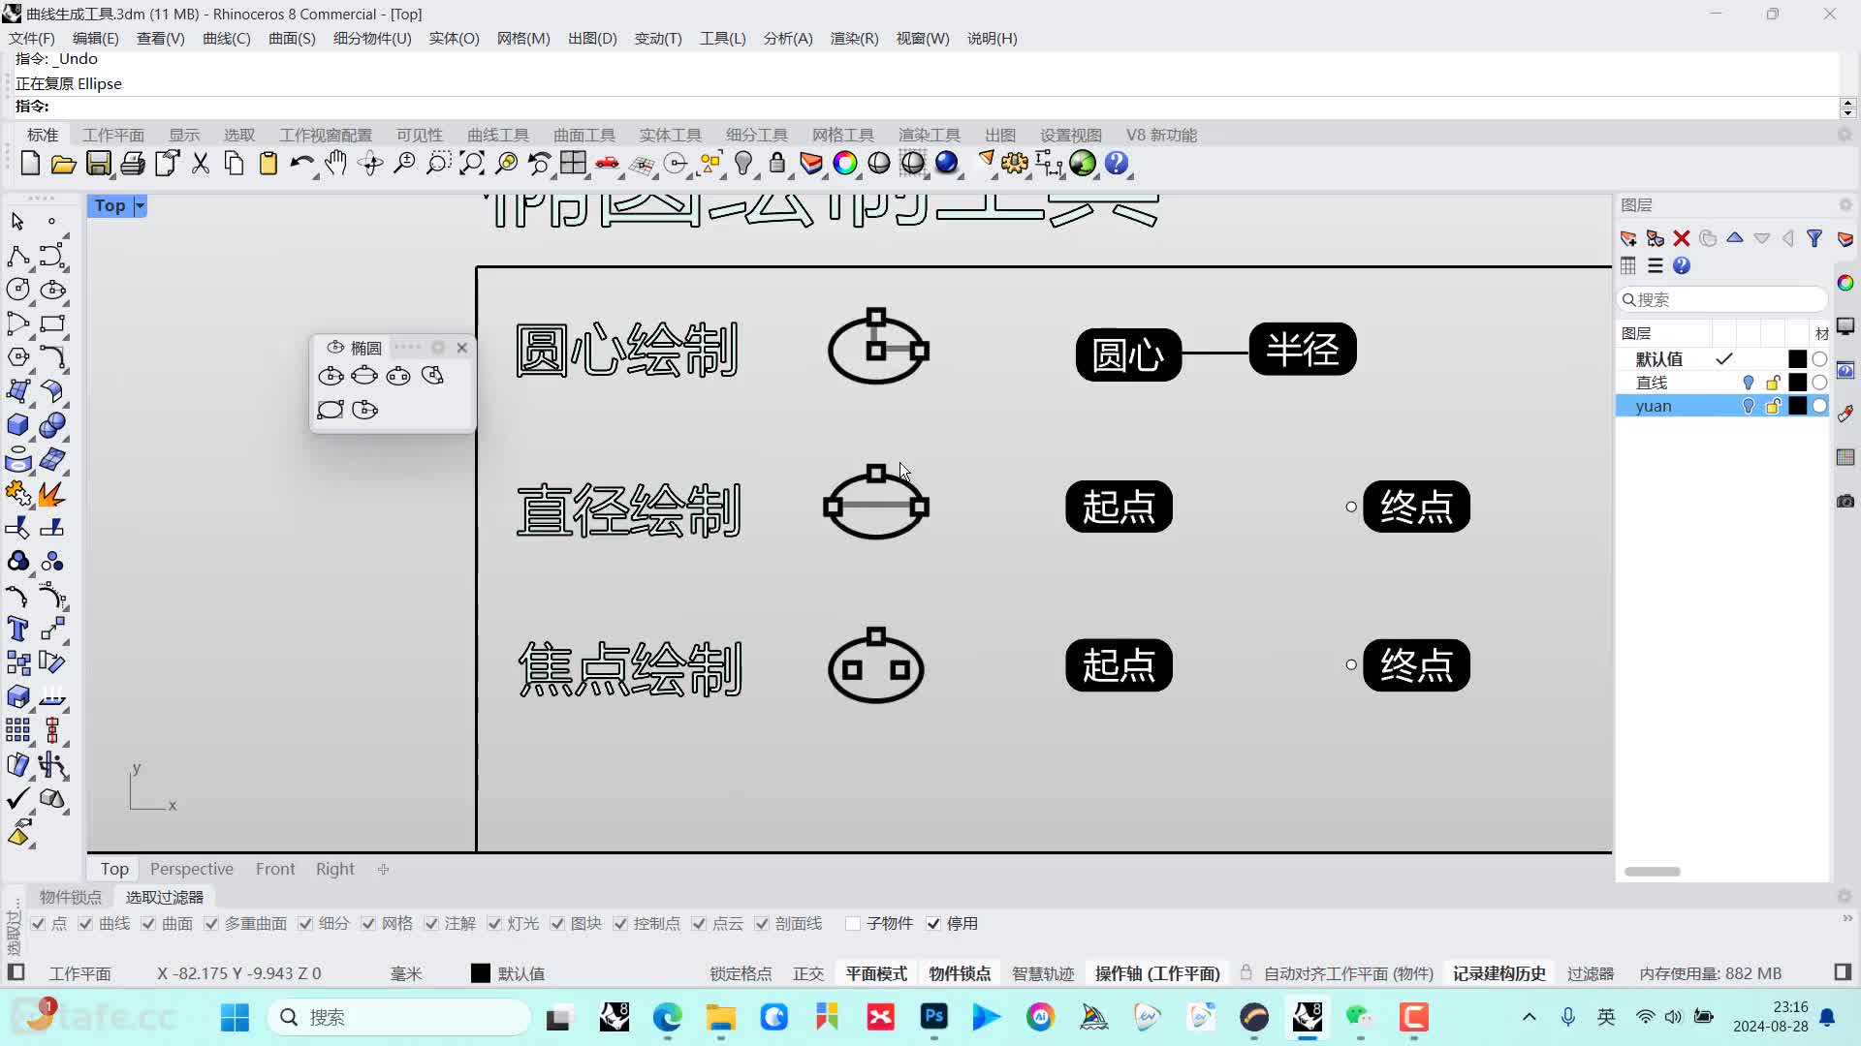Select the ellipse tool in left sidebar
1861x1046 pixels.
pos(52,290)
